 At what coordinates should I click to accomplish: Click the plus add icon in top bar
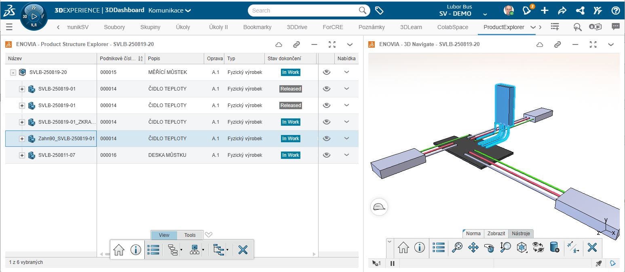(545, 11)
